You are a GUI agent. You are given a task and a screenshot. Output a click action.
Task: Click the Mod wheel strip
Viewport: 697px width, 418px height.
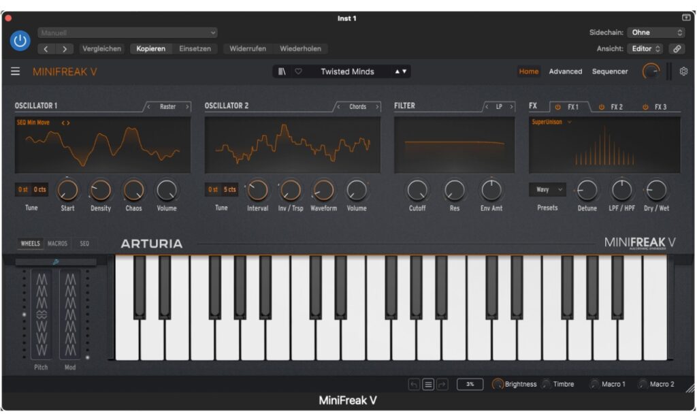pos(70,315)
